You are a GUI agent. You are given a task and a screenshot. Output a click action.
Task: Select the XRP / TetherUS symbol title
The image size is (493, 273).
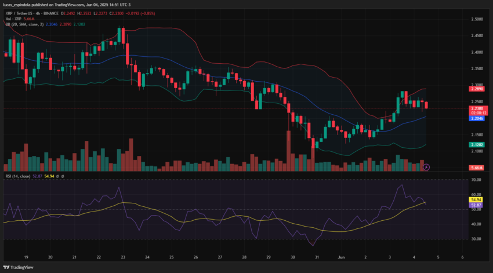pyautogui.click(x=20, y=13)
